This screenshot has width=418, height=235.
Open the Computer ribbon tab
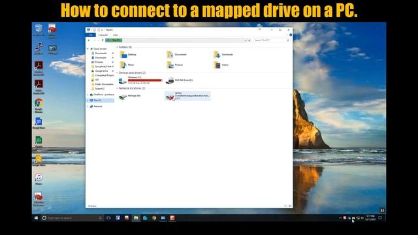pos(103,35)
